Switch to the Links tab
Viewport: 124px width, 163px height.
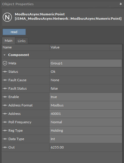pyautogui.click(x=22, y=41)
